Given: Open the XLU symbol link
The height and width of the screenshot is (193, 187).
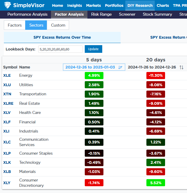Looking at the screenshot, I should (7, 85).
